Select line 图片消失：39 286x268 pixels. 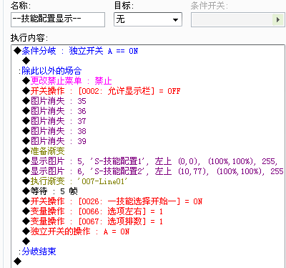click(x=54, y=141)
